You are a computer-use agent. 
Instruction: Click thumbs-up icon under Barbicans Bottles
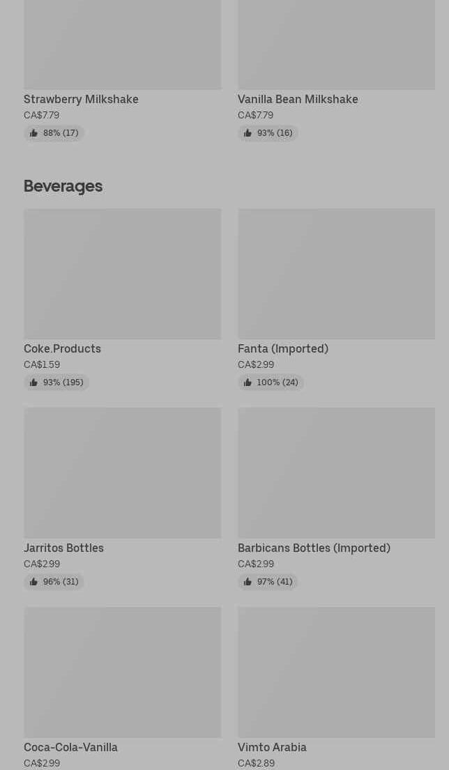click(248, 582)
